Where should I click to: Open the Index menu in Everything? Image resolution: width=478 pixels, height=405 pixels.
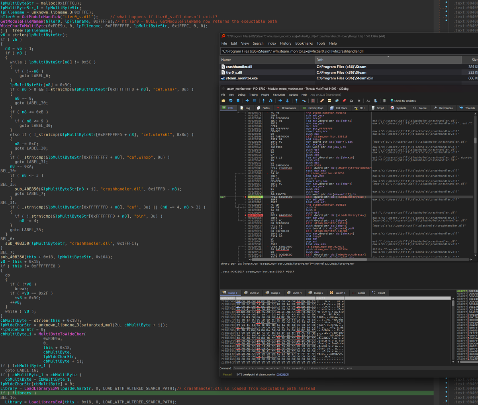click(x=272, y=43)
